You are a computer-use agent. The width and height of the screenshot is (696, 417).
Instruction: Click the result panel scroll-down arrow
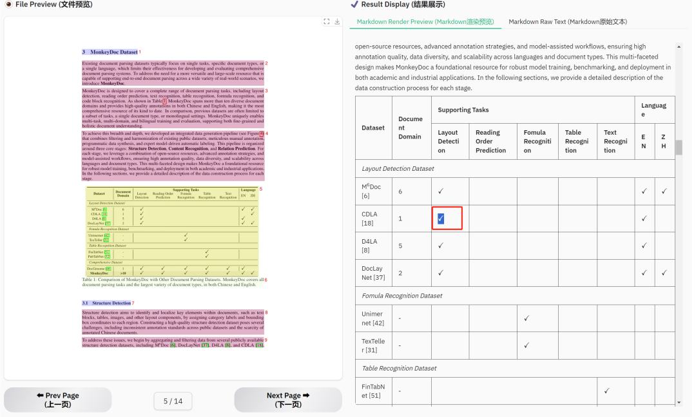point(679,402)
